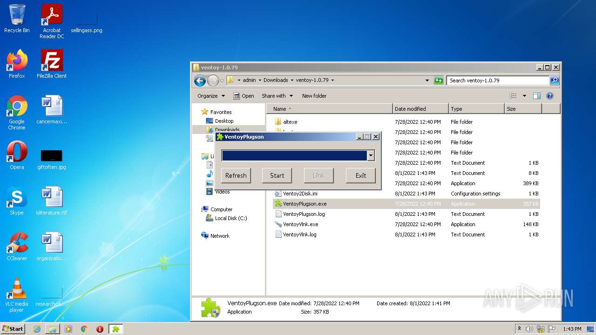Click Windows Explorer taskbar icon
This screenshot has width=596, height=335.
pos(53,329)
